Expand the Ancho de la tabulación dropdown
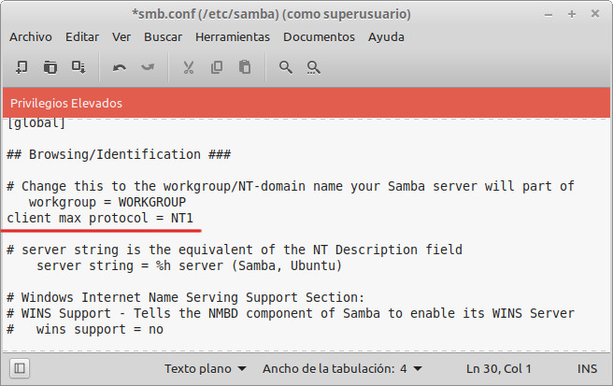The width and height of the screenshot is (613, 386). pyautogui.click(x=342, y=369)
